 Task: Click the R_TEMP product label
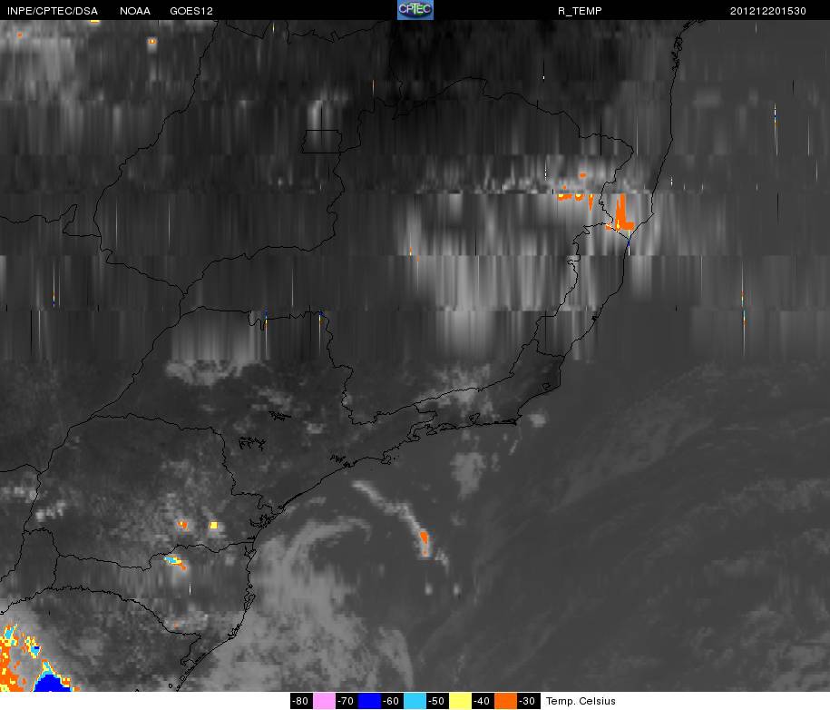(580, 11)
